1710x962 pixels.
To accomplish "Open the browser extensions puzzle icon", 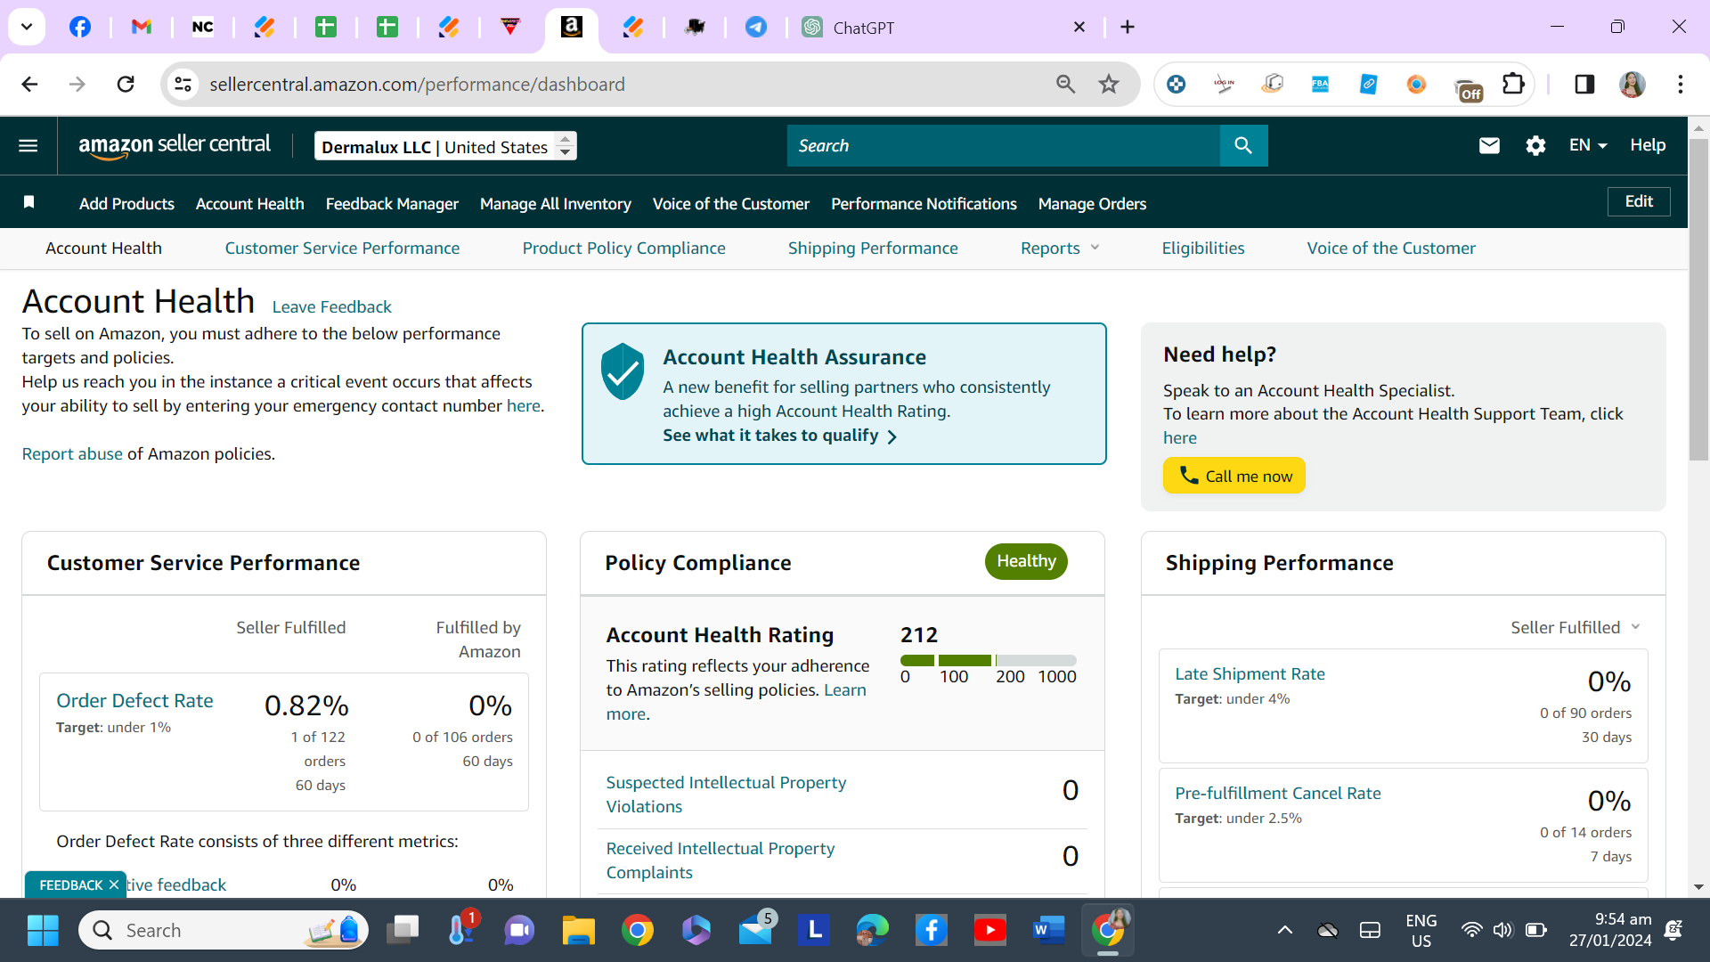I will (1513, 84).
